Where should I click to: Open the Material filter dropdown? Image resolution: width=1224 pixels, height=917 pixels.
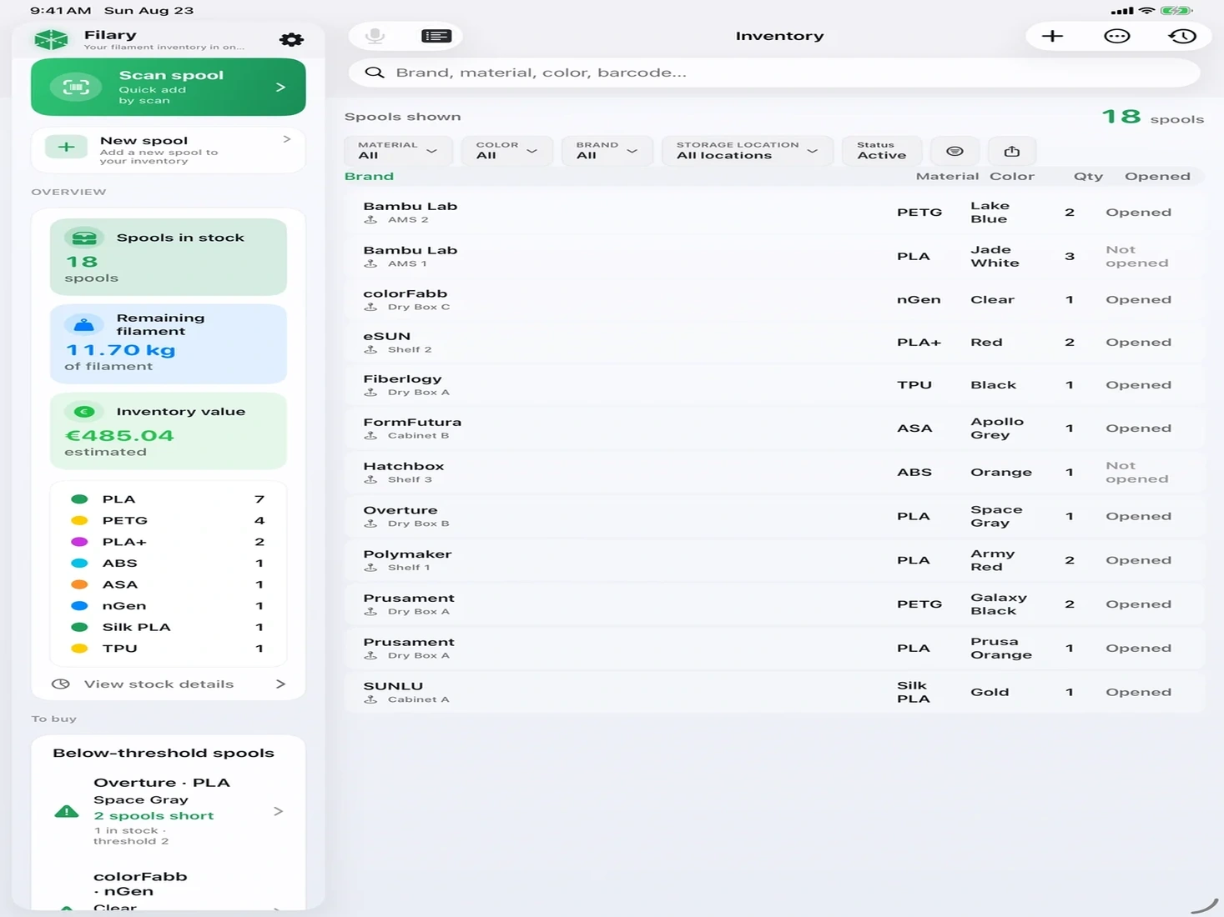(x=398, y=151)
